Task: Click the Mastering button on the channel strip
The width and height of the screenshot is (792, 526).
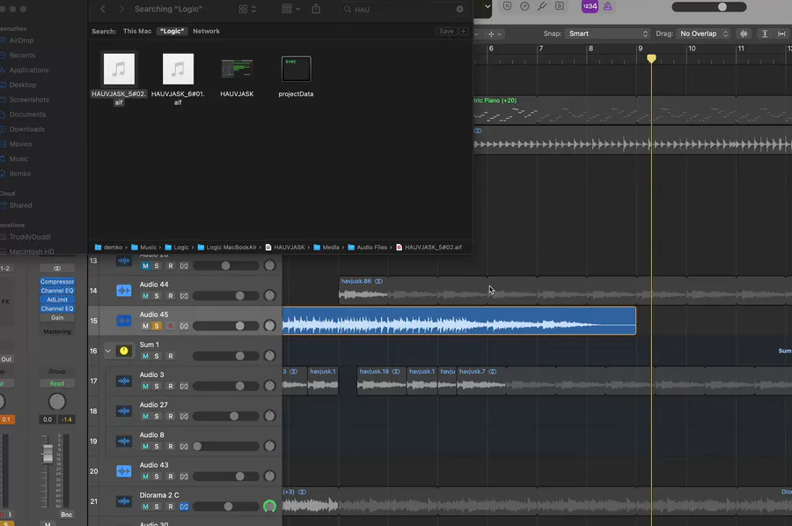Action: (x=57, y=332)
